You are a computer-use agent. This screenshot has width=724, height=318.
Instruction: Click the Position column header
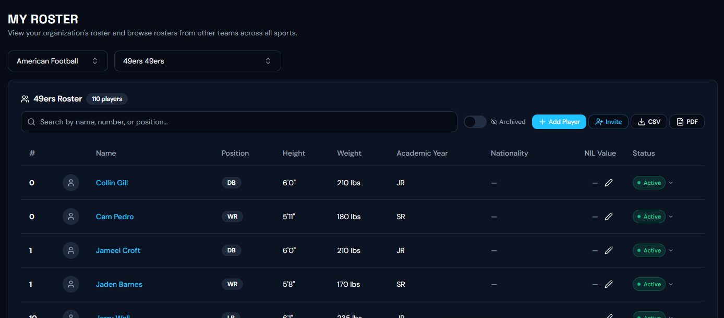tap(235, 153)
